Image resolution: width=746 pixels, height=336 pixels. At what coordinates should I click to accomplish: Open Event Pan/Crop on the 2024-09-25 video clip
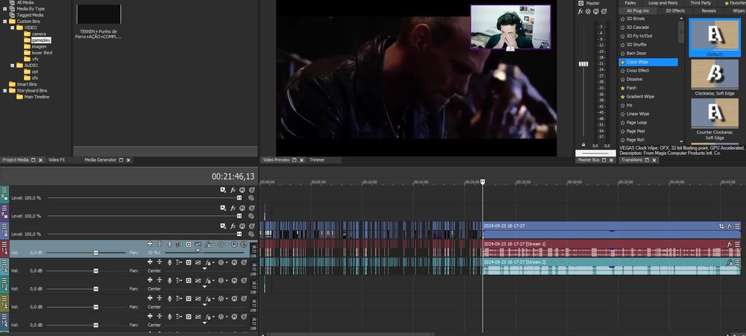721,226
